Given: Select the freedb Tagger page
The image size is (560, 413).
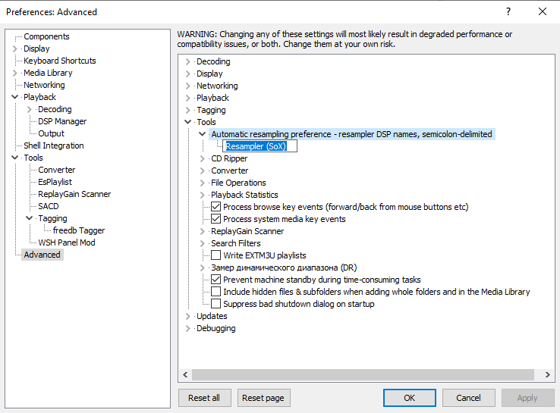Looking at the screenshot, I should [x=79, y=230].
